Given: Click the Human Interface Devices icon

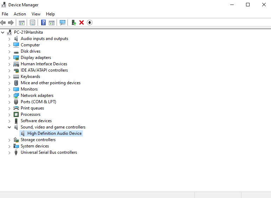Looking at the screenshot, I should click(16, 64).
